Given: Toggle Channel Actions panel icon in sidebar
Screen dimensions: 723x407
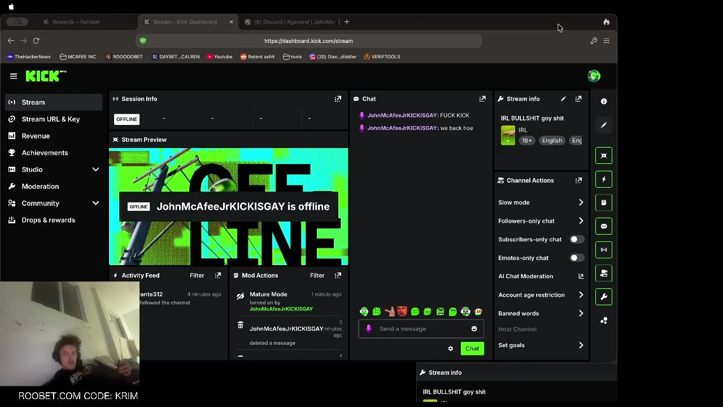Looking at the screenshot, I should [604, 273].
